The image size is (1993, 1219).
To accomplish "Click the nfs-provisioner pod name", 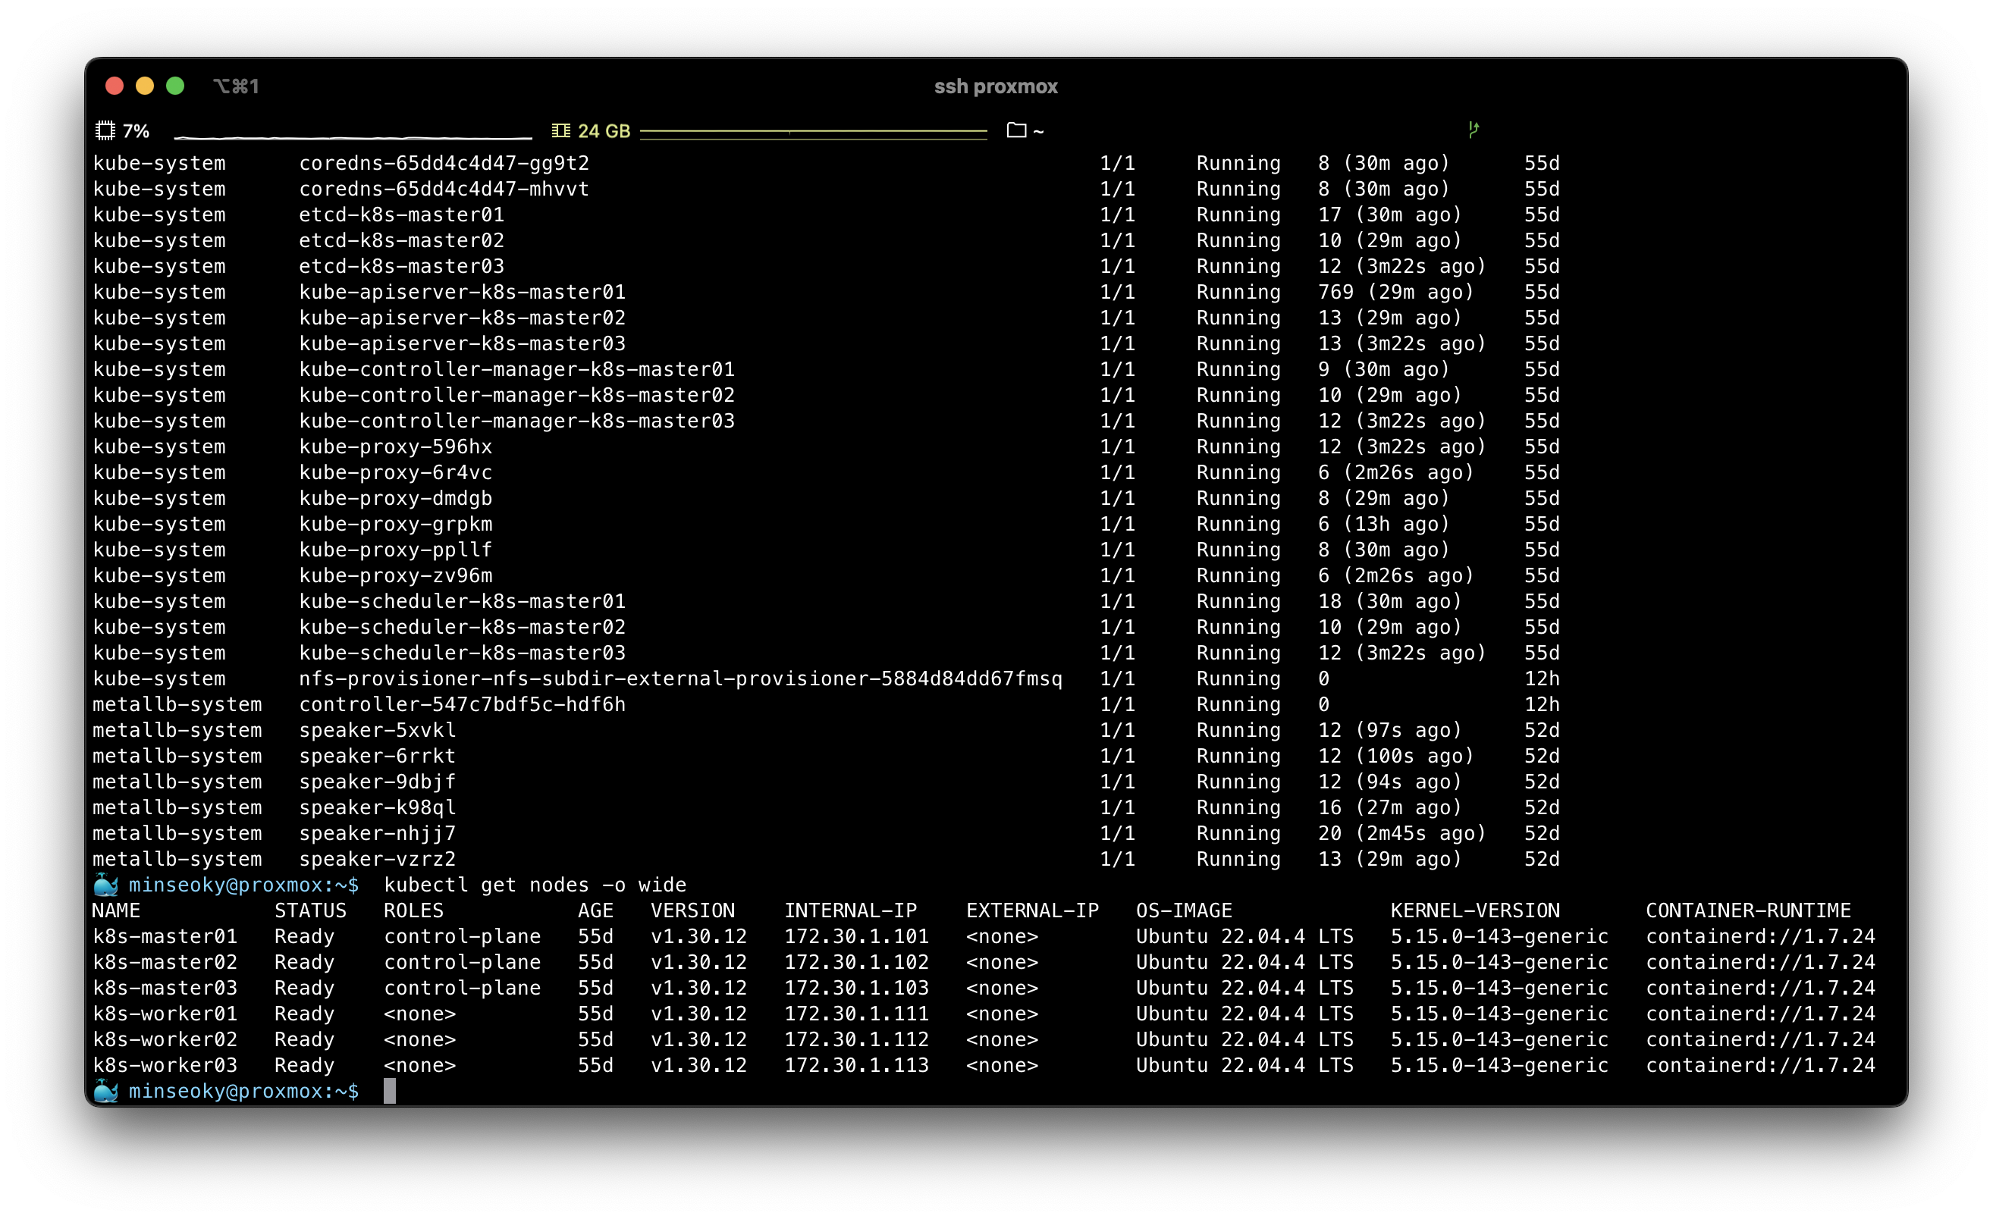I will point(680,679).
